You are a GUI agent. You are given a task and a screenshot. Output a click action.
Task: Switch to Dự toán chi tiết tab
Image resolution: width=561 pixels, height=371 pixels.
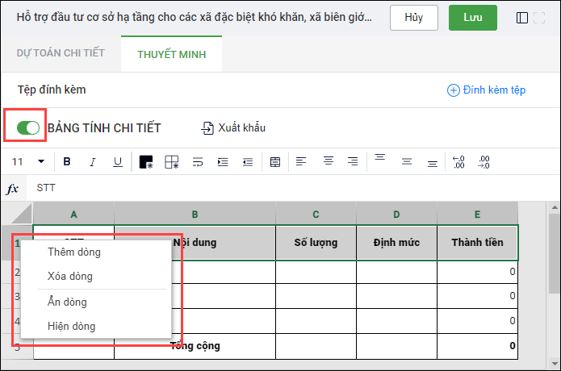coord(61,54)
